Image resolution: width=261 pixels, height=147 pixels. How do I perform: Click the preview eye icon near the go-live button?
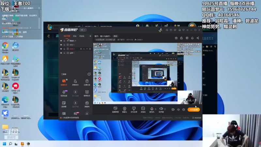pos(178,109)
